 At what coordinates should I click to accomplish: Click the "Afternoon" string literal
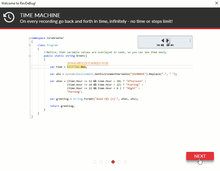134,81
